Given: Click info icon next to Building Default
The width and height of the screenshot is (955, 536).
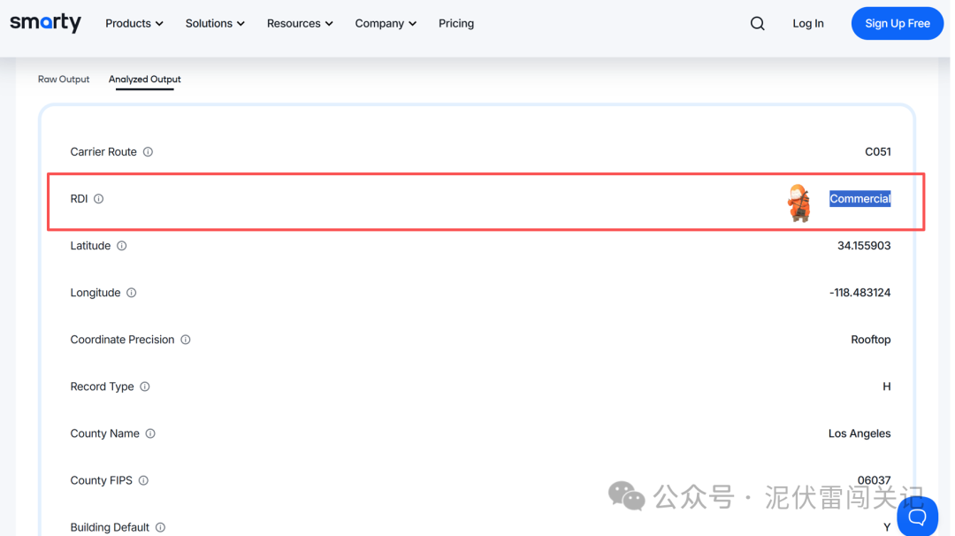Looking at the screenshot, I should pos(160,527).
